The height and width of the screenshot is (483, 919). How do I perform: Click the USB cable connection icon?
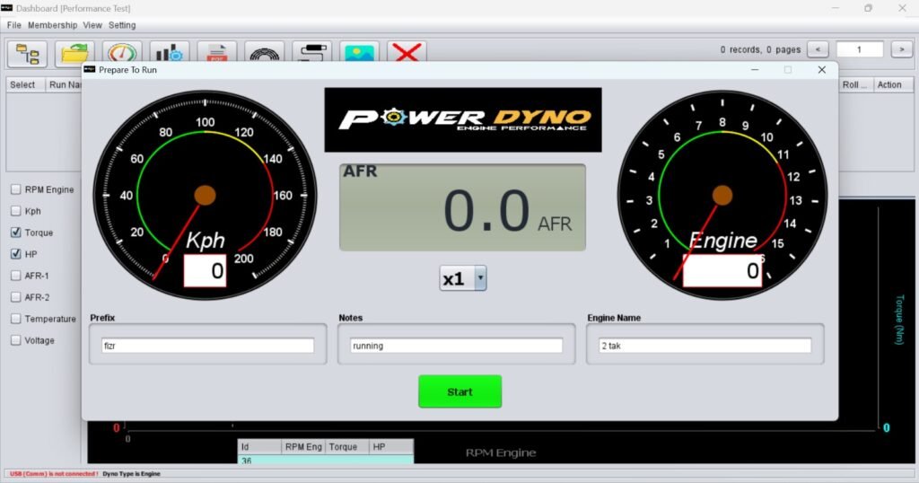311,53
